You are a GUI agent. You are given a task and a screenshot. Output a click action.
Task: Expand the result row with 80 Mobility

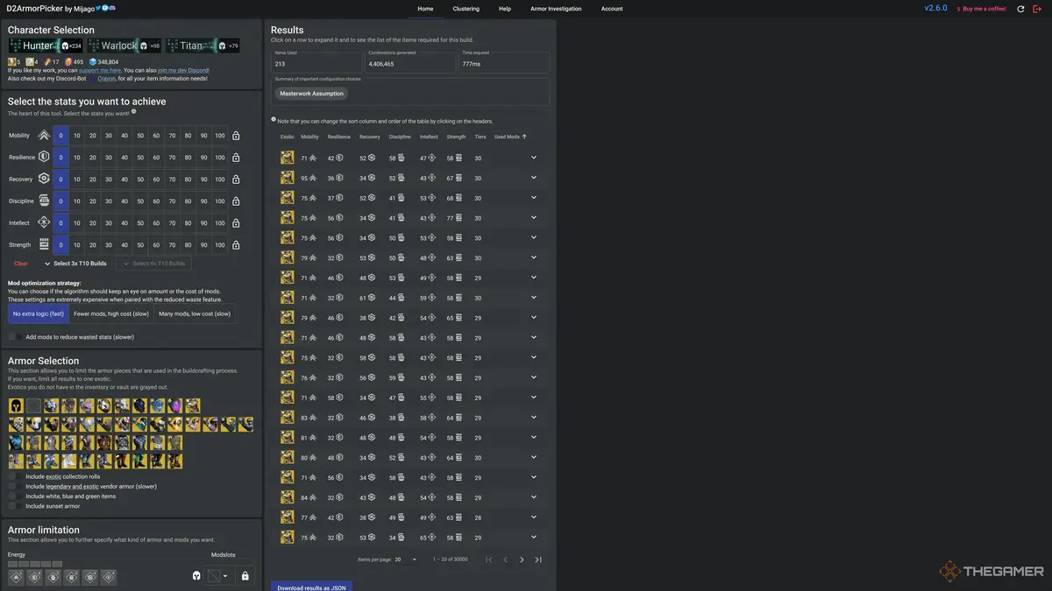534,457
